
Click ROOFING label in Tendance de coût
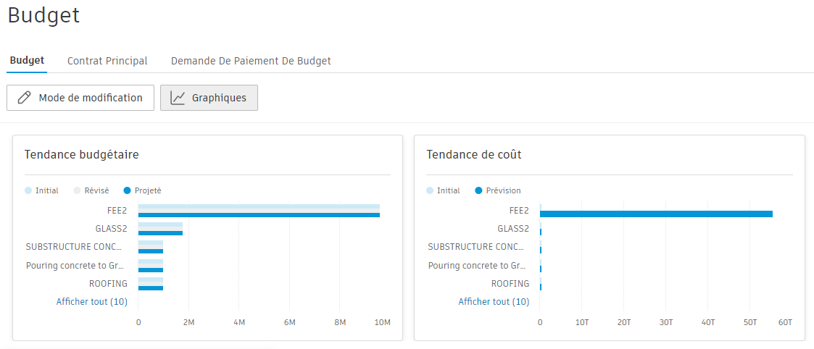pyautogui.click(x=510, y=284)
